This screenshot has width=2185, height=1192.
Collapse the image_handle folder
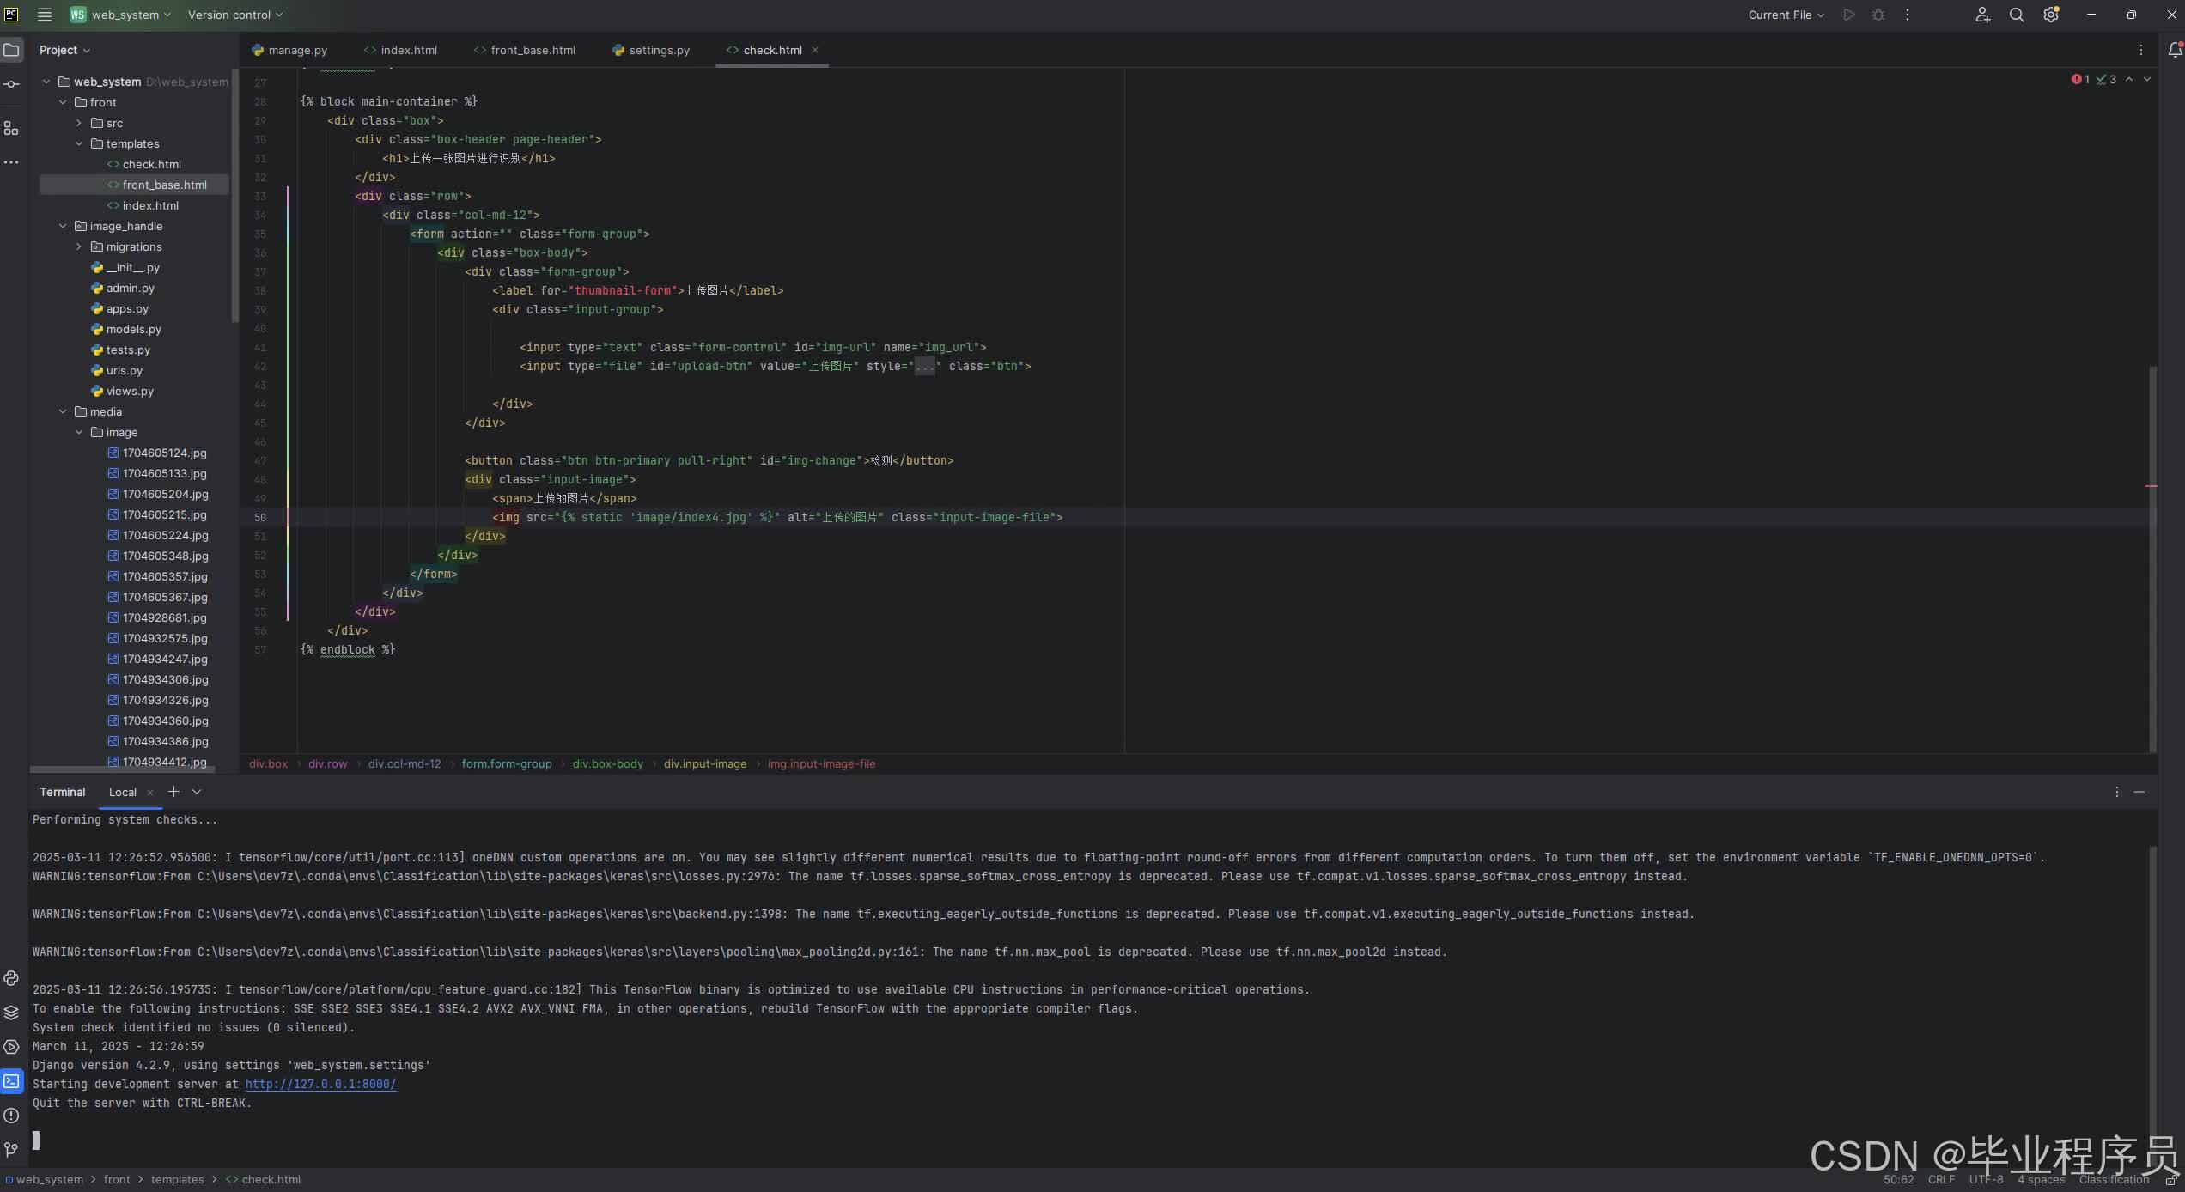pos(63,226)
